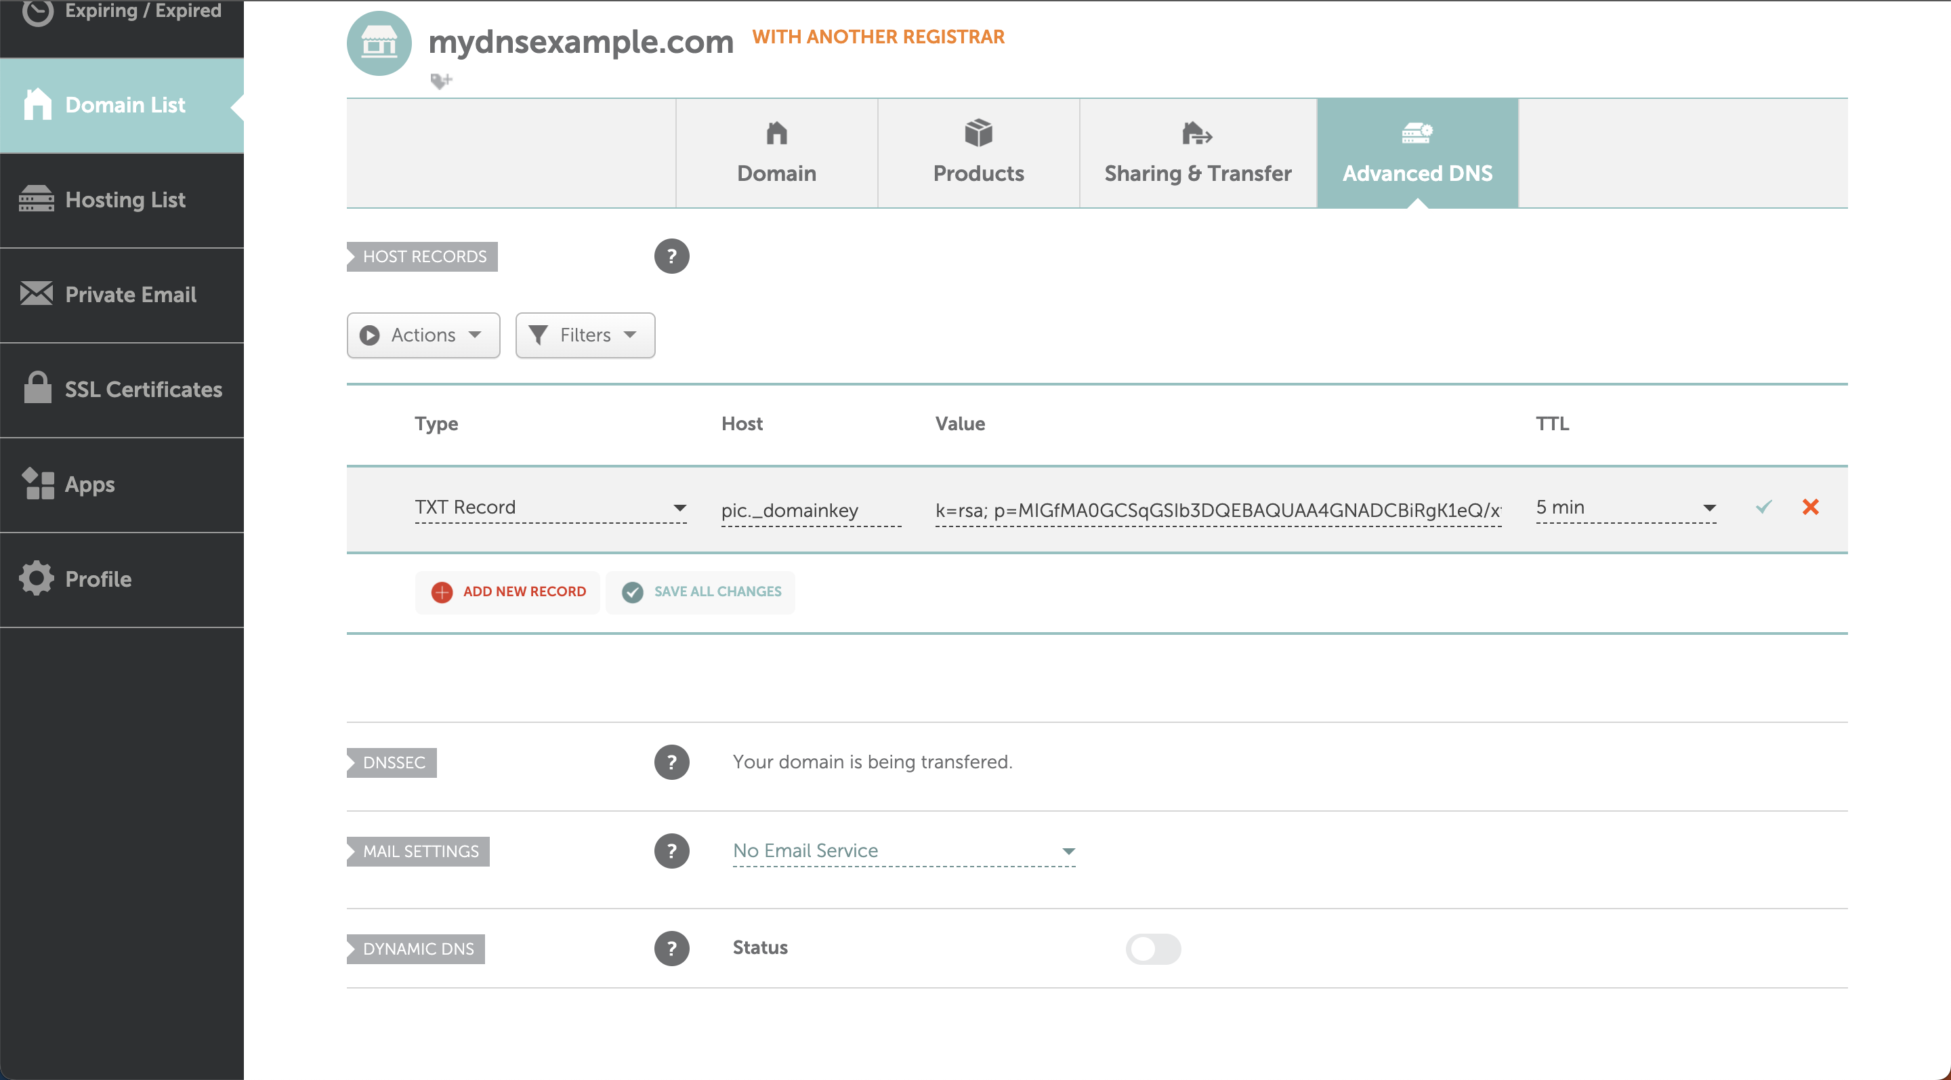Confirm record with green checkmark
The height and width of the screenshot is (1080, 1951).
click(1764, 507)
